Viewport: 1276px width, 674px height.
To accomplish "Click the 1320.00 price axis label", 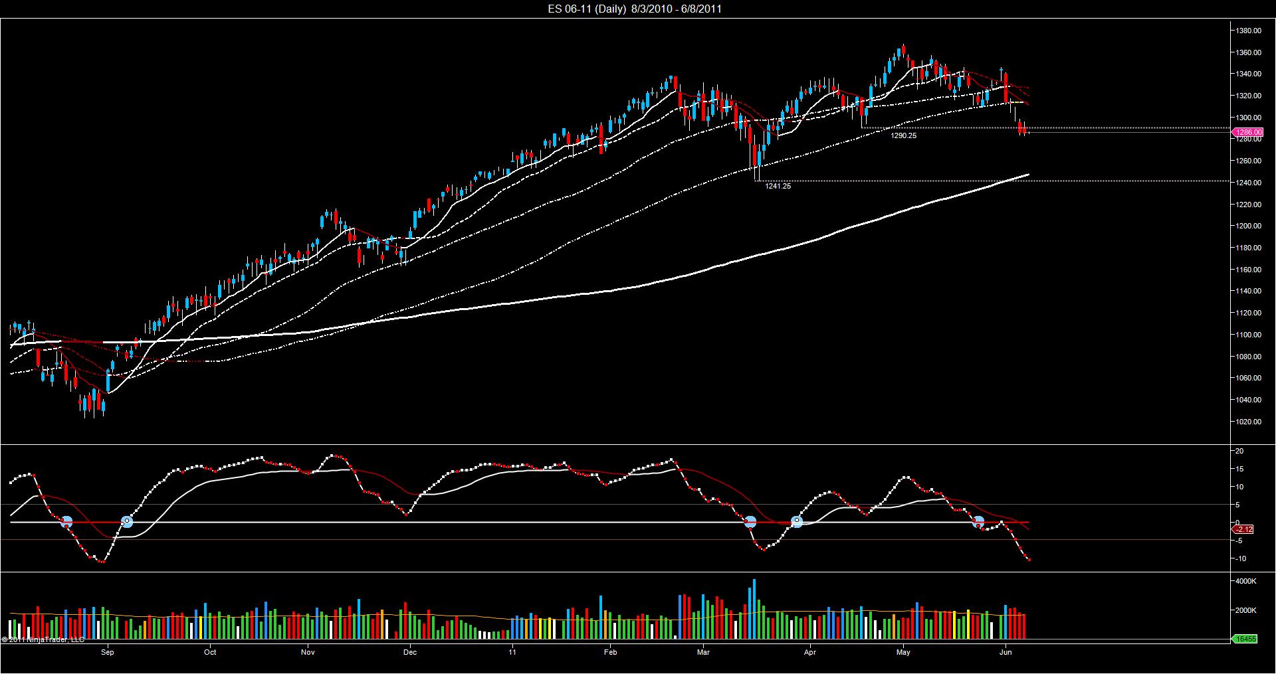I will pyautogui.click(x=1249, y=96).
